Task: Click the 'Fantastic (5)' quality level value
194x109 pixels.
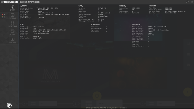Action: click(x=170, y=13)
